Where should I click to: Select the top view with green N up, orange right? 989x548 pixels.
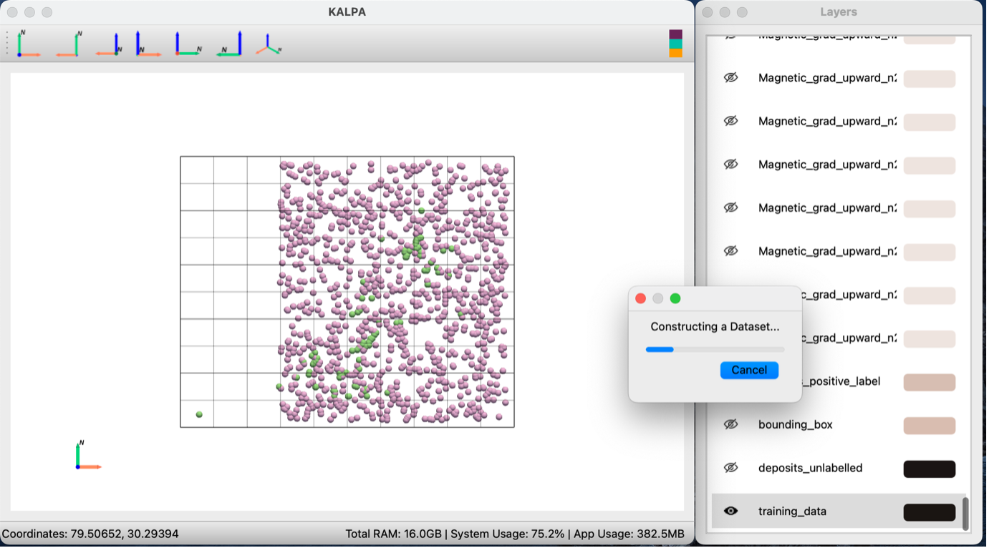coord(29,44)
